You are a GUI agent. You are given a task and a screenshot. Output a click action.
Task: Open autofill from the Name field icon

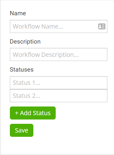coord(102,26)
